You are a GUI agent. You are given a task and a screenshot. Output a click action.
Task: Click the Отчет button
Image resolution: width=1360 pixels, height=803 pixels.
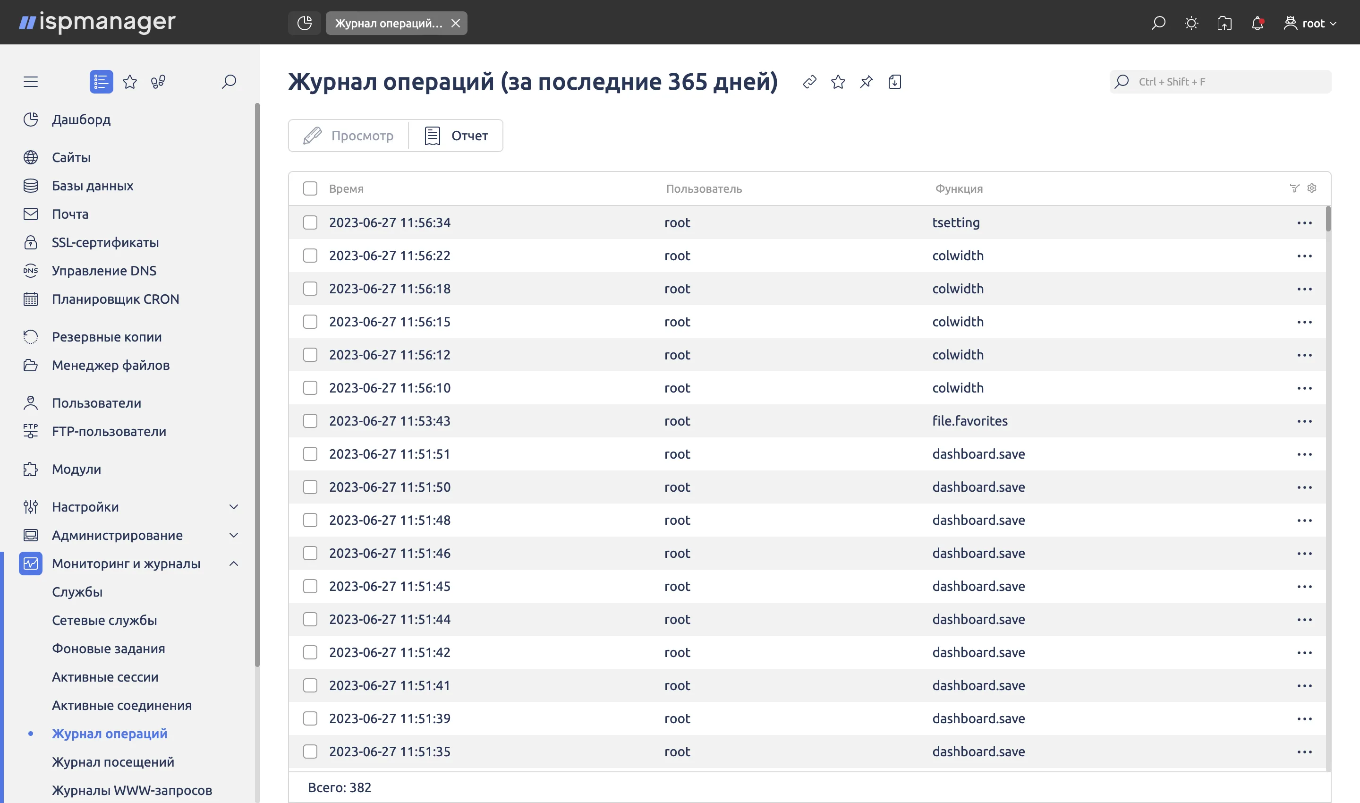click(x=456, y=135)
